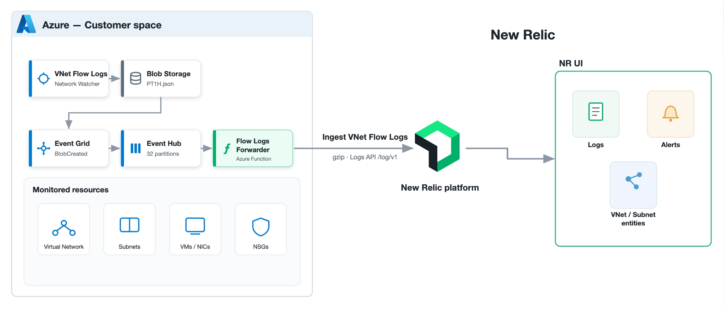Image resolution: width=725 pixels, height=309 pixels.
Task: Click the VMs / NICs monitor icon
Action: point(195,226)
